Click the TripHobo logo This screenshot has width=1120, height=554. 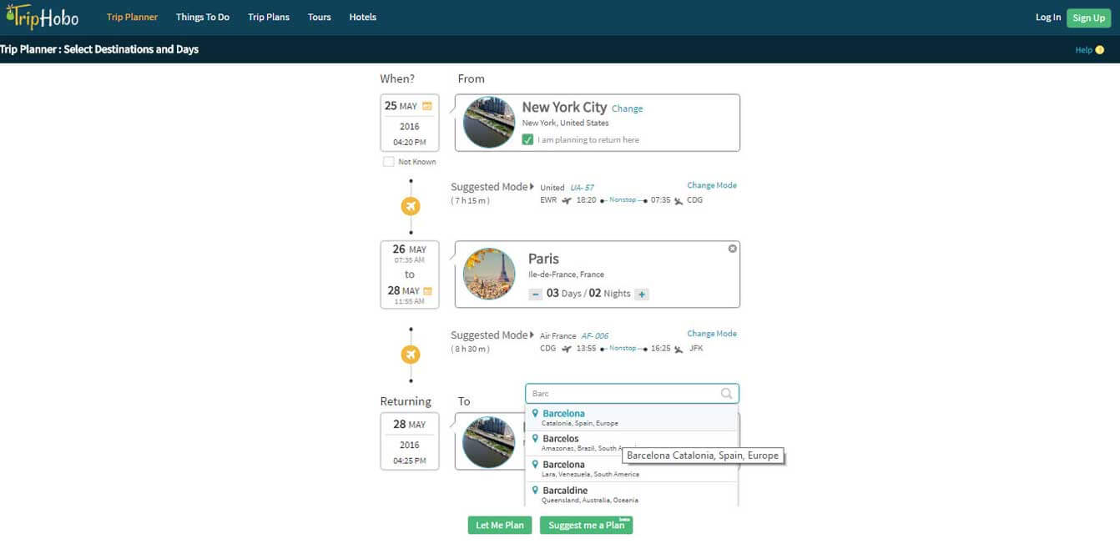[42, 17]
